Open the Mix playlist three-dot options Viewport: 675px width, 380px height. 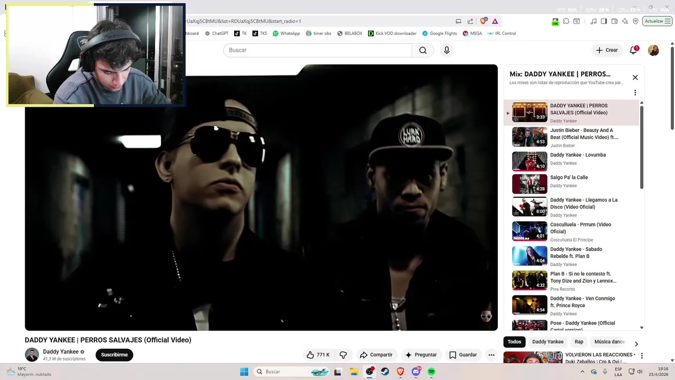[x=635, y=92]
